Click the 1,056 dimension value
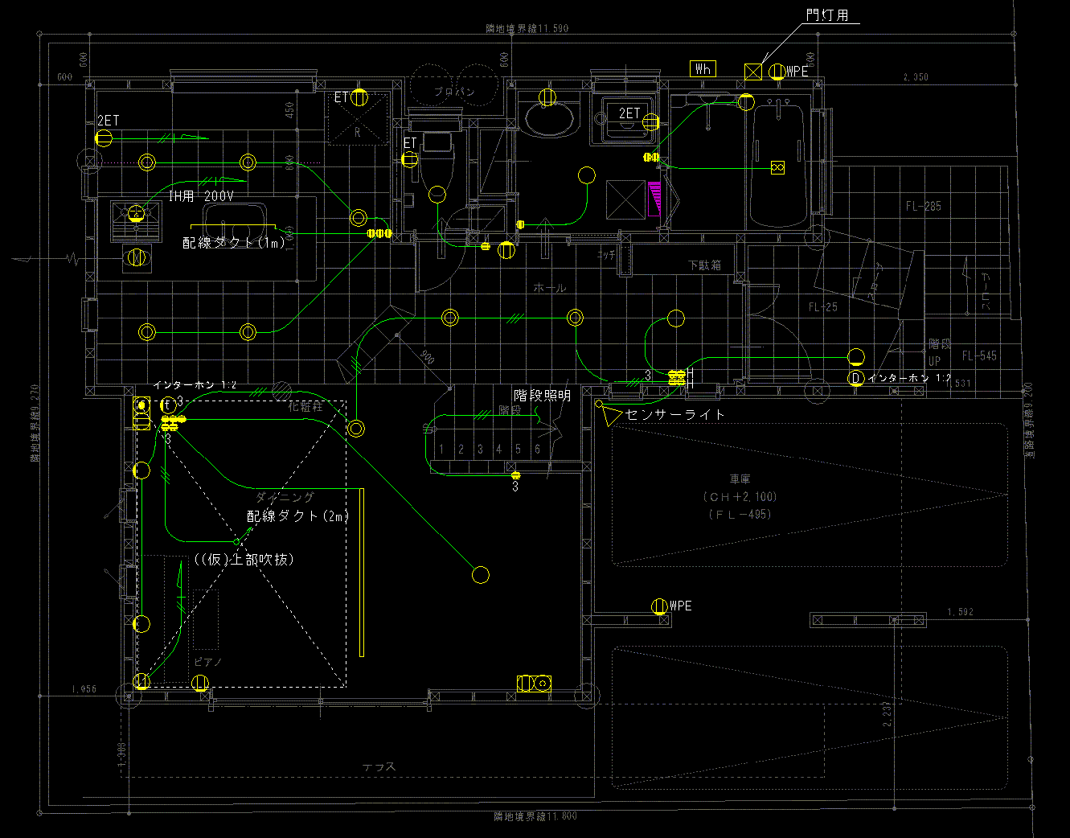Image resolution: width=1070 pixels, height=838 pixels. tap(84, 689)
